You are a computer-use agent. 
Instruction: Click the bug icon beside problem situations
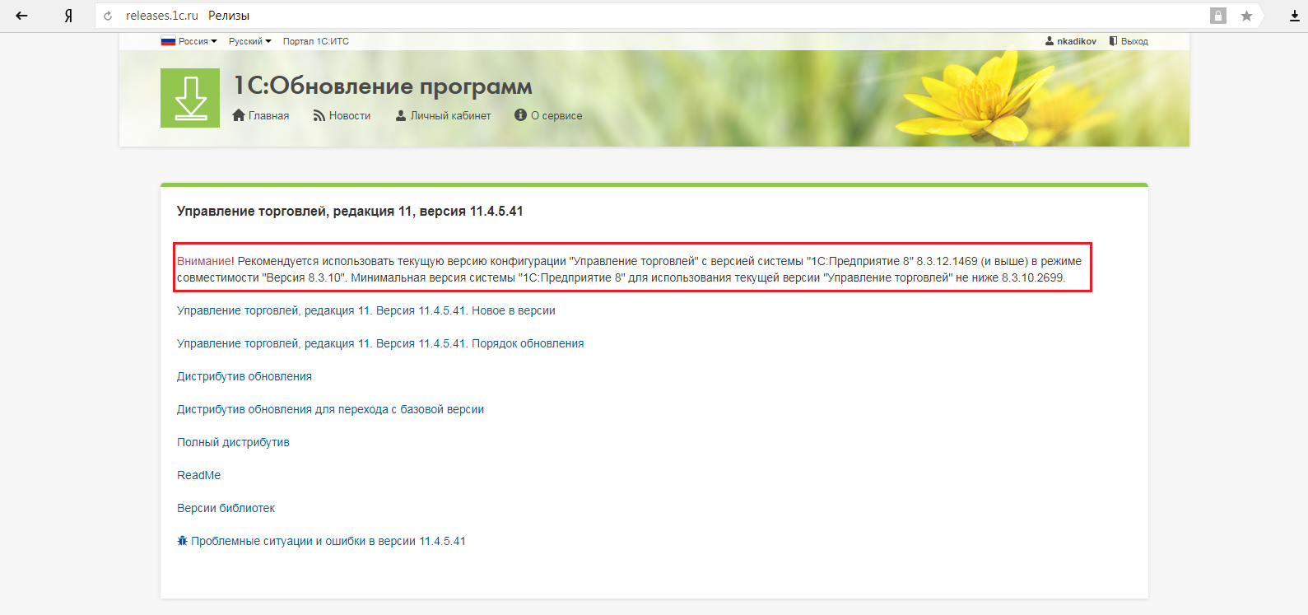click(183, 541)
